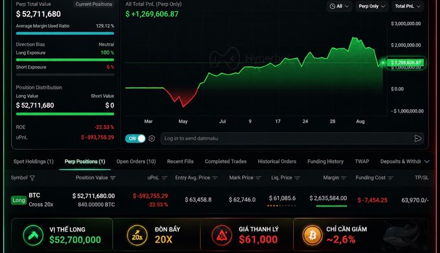The width and height of the screenshot is (440, 253).
Task: Sort by Mark Price column icon
Action: 258,178
